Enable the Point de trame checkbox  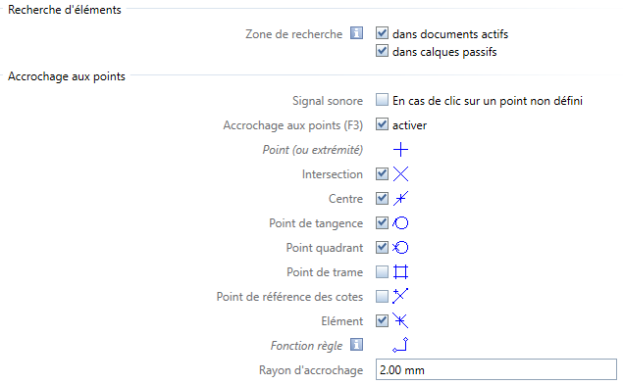point(382,272)
